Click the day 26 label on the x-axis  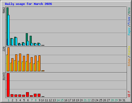click(x=104, y=100)
